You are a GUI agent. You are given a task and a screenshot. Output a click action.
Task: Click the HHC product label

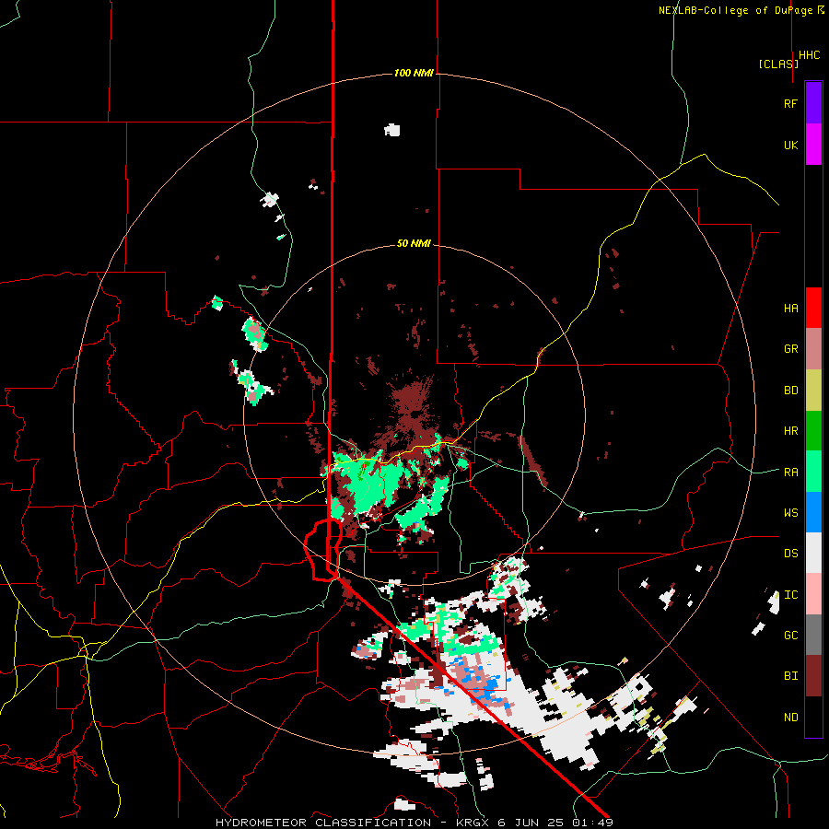[x=810, y=55]
